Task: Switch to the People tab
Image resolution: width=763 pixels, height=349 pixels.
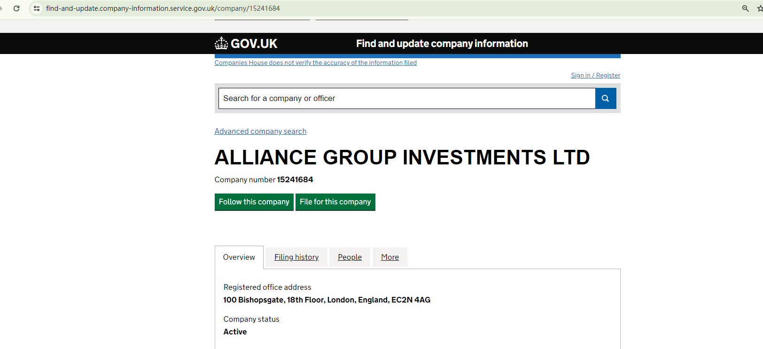Action: (350, 257)
